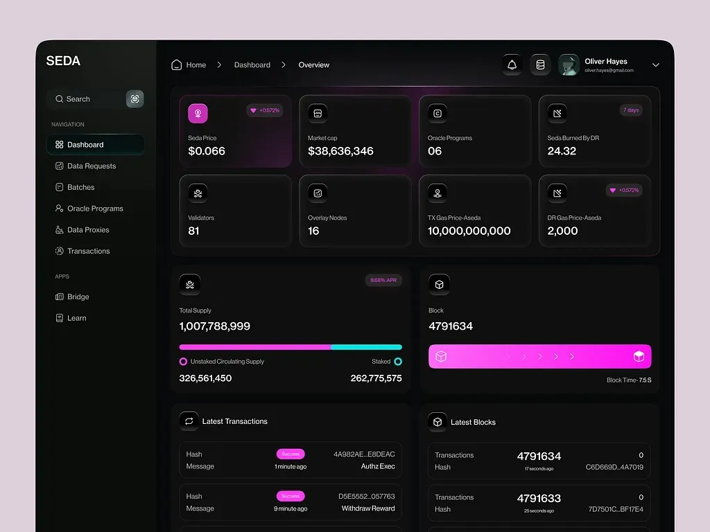Click Oliver Hayes profile avatar
710x532 pixels.
(569, 64)
